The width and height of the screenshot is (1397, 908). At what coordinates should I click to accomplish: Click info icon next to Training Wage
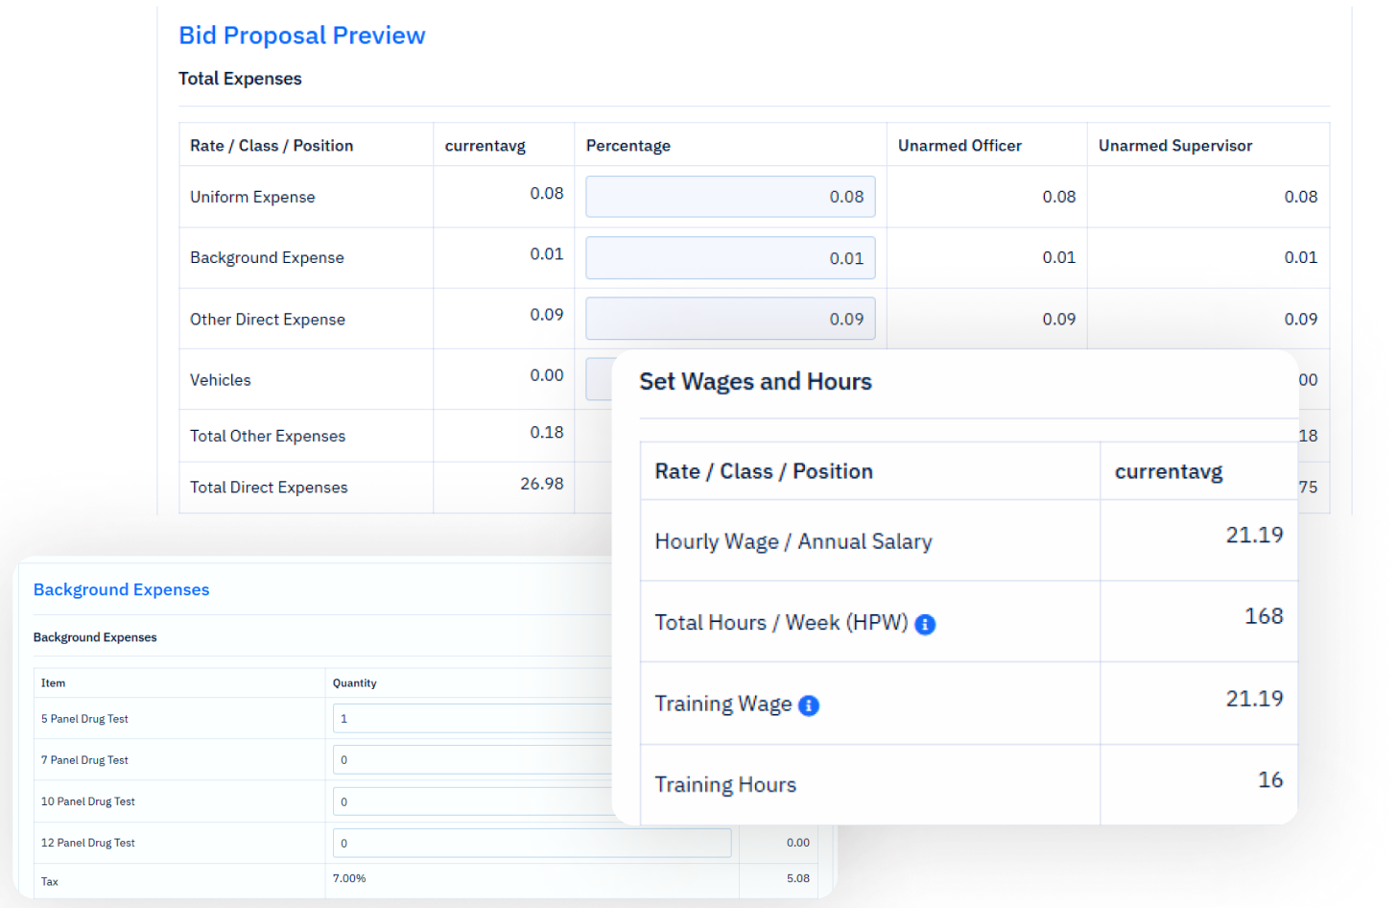[x=809, y=705]
